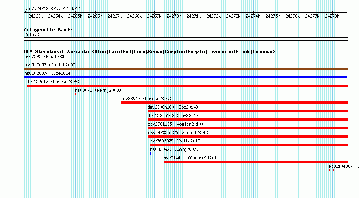
Task: Select the thin purple nsv7393 inversion line
Action: [x=186, y=60]
